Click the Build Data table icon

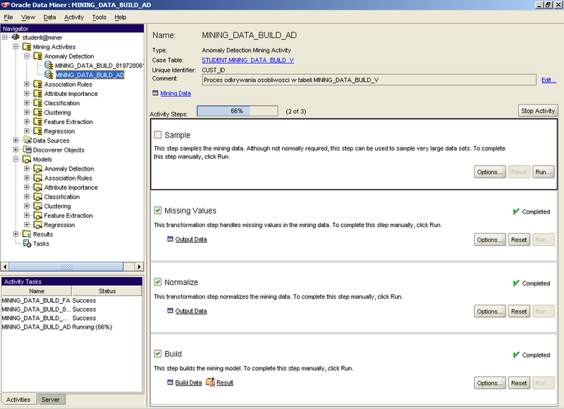(x=170, y=382)
